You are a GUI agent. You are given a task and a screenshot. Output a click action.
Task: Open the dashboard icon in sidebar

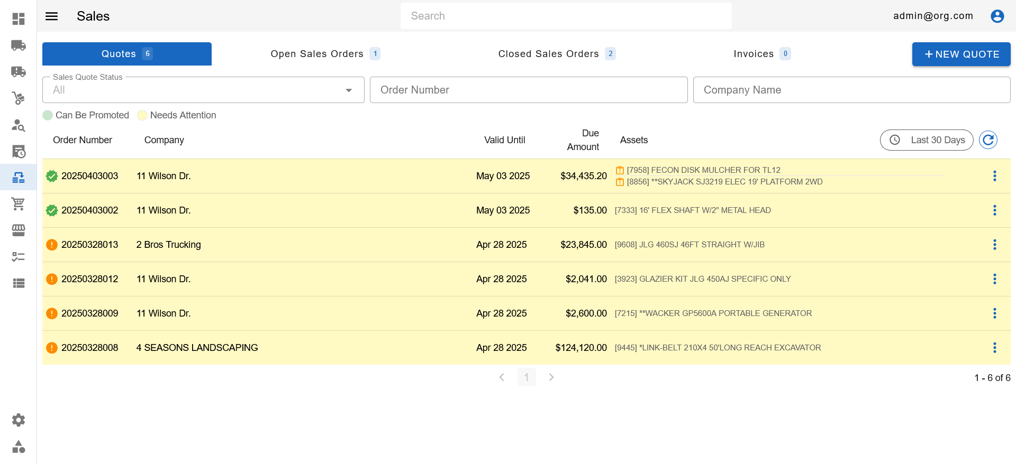[19, 19]
